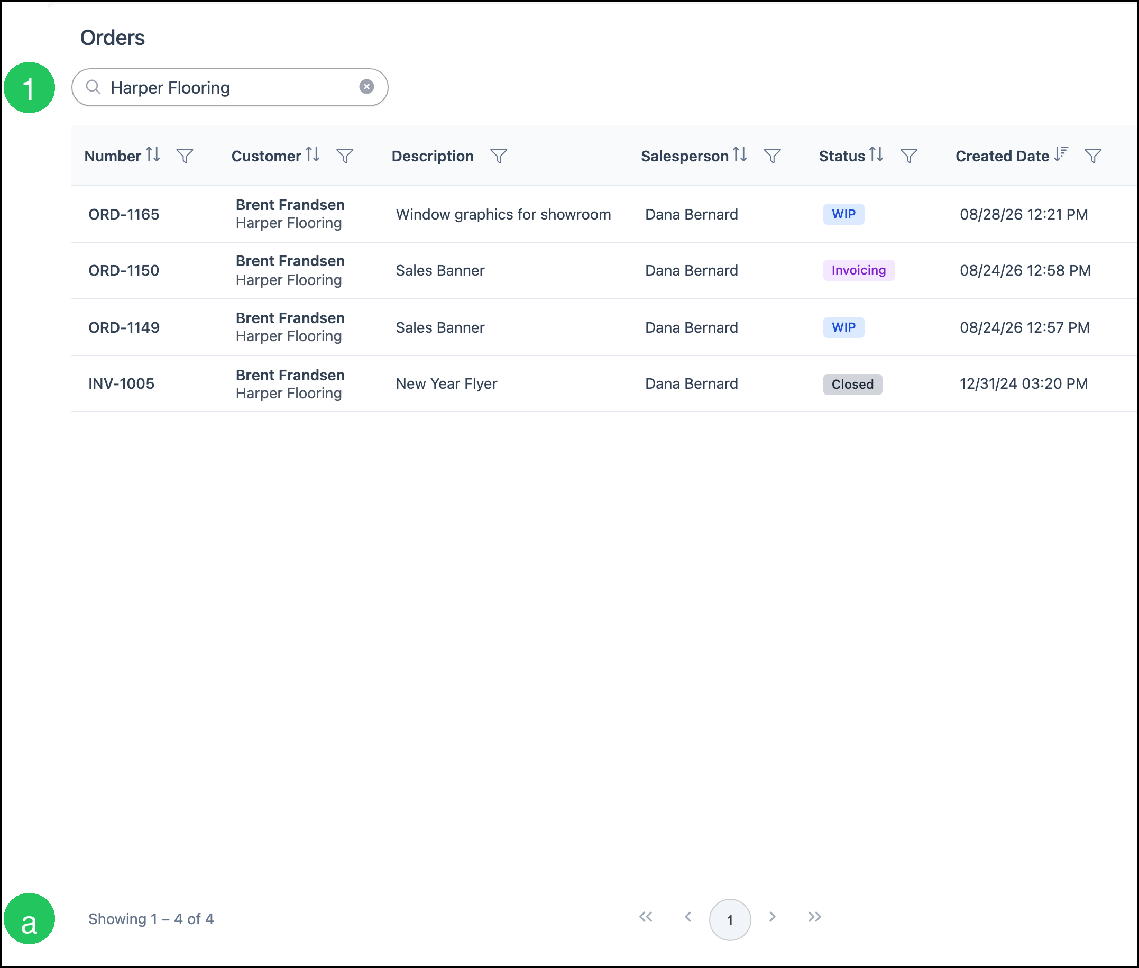Open order ORD-1150
This screenshot has width=1139, height=968.
pos(124,270)
